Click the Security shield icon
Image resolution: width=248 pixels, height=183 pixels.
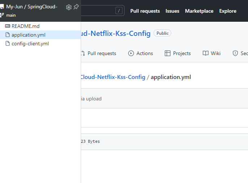tap(235, 53)
